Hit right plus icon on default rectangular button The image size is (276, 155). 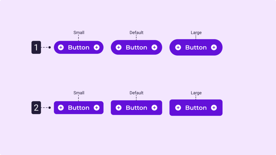154,108
